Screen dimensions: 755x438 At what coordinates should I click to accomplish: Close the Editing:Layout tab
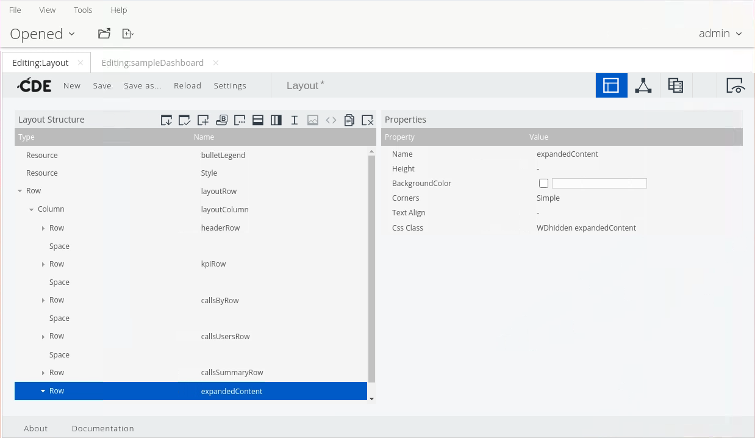pos(81,62)
